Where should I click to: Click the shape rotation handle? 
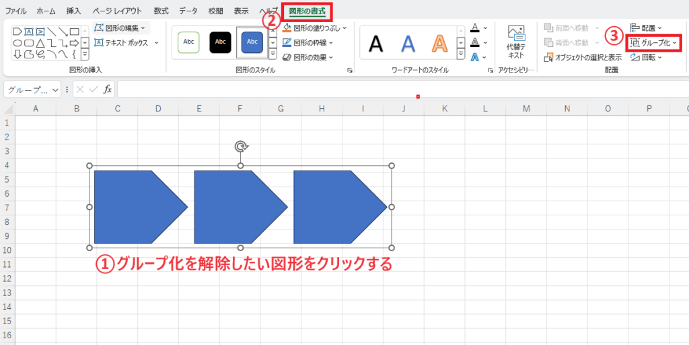click(x=240, y=146)
